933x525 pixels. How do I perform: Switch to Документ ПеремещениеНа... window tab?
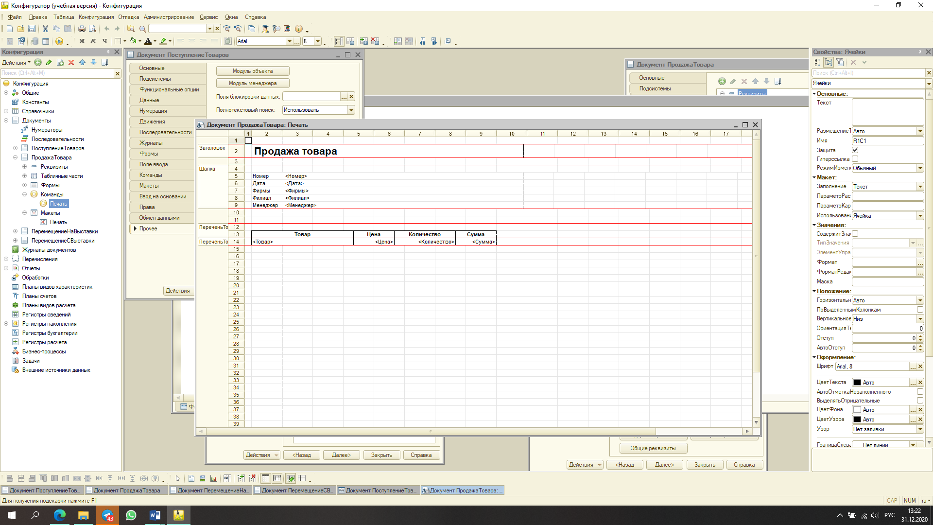[x=210, y=490]
